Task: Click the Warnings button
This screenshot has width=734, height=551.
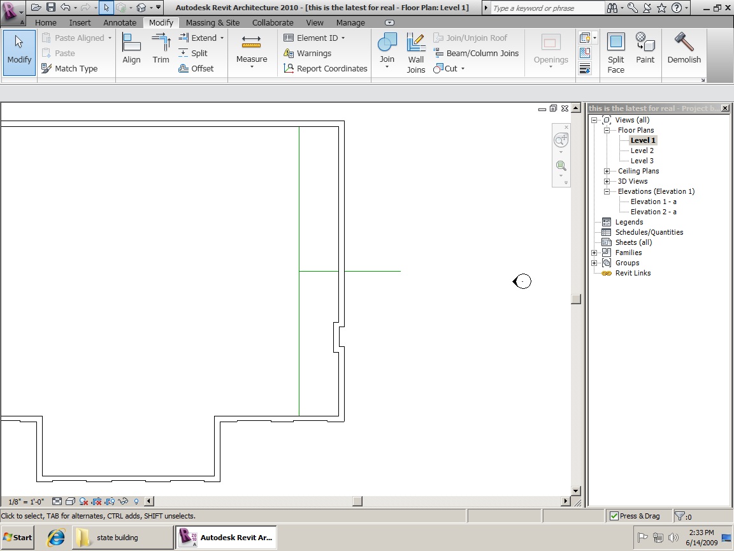Action: pyautogui.click(x=308, y=53)
